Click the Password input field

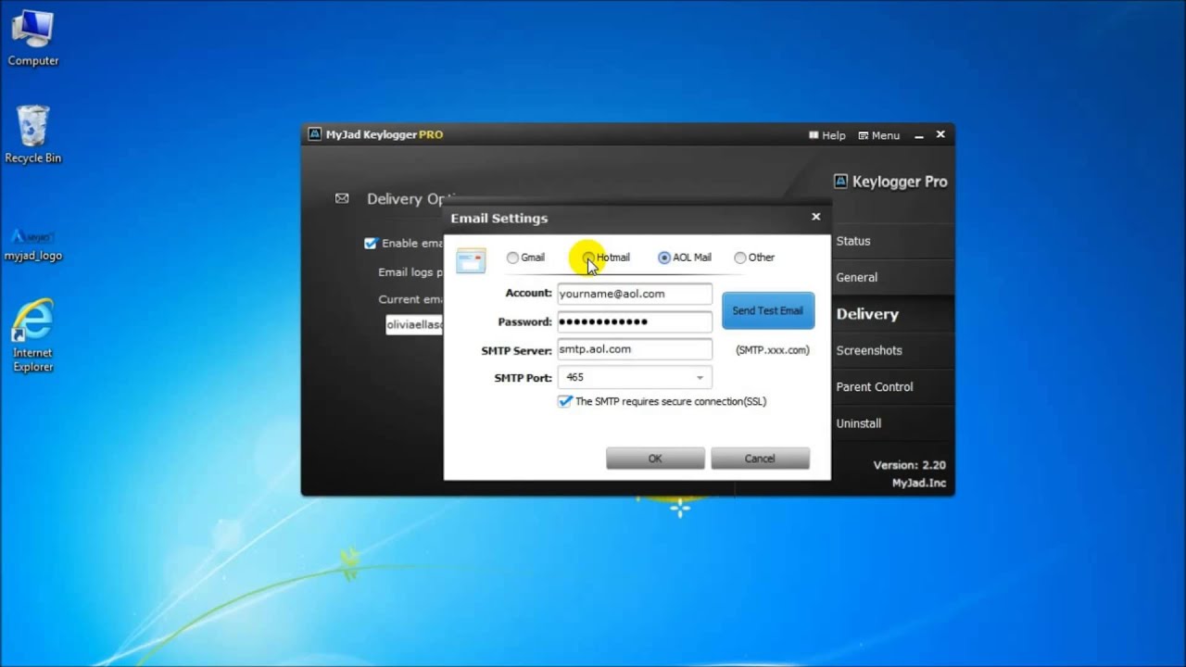click(635, 321)
